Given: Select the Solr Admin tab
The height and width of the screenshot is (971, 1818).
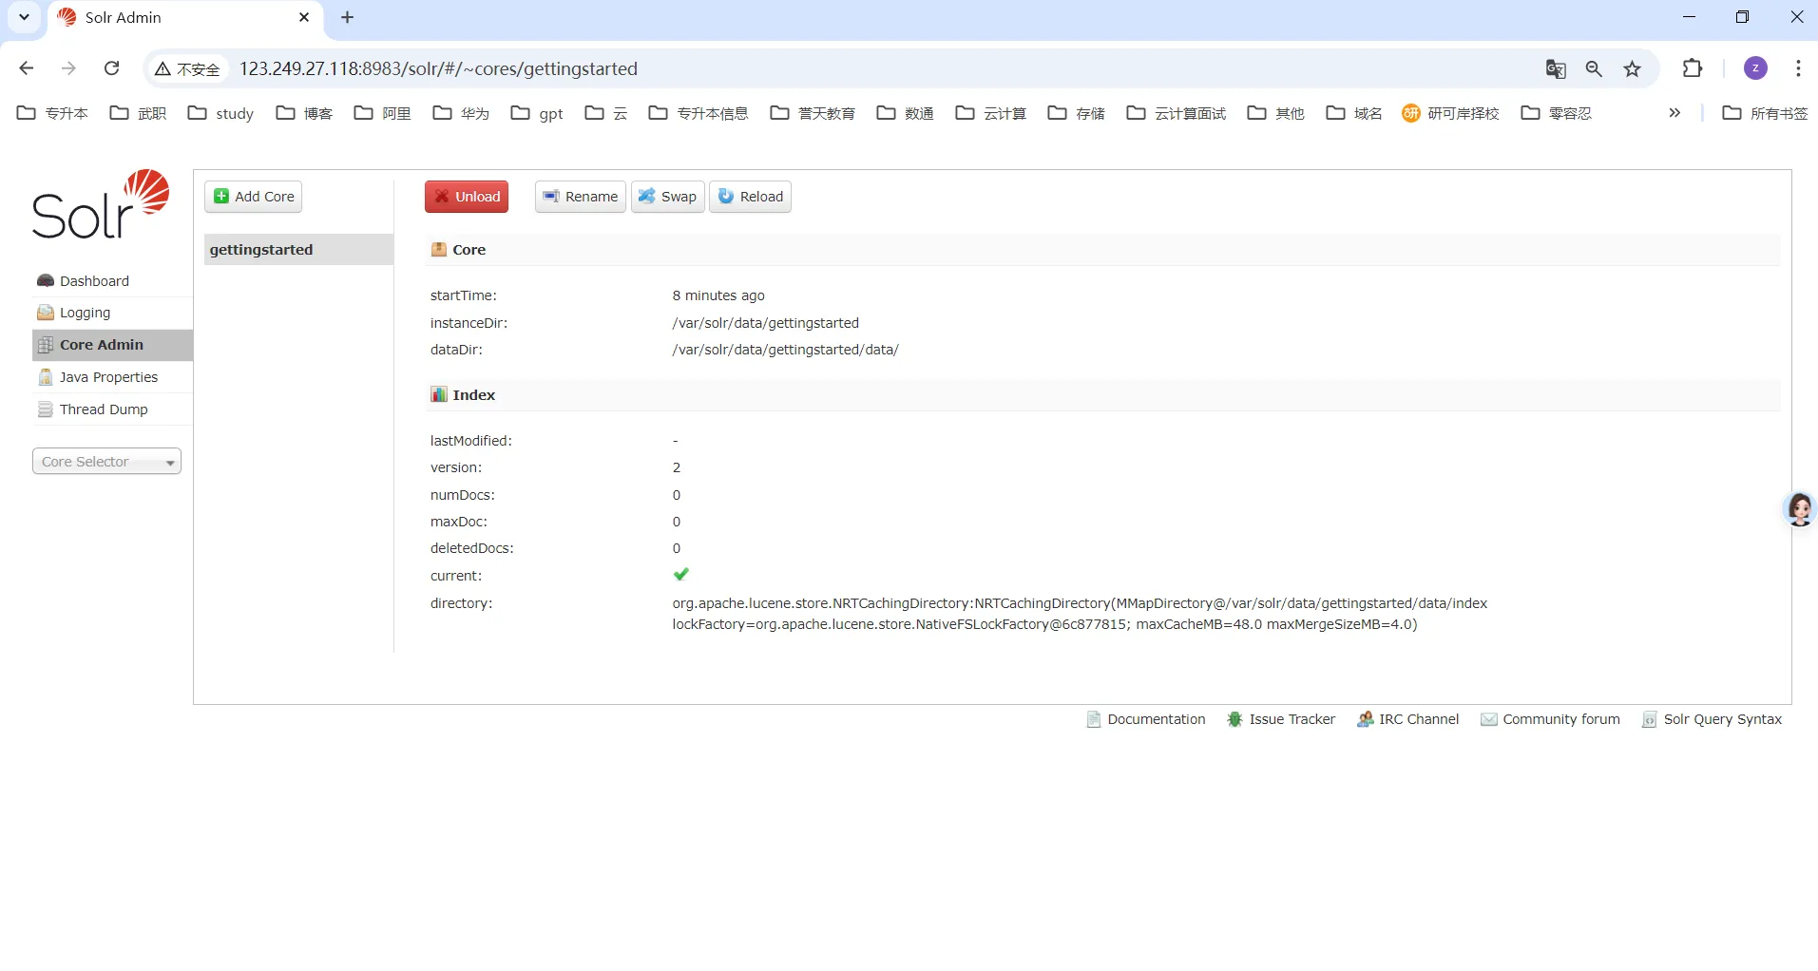Looking at the screenshot, I should tap(185, 17).
